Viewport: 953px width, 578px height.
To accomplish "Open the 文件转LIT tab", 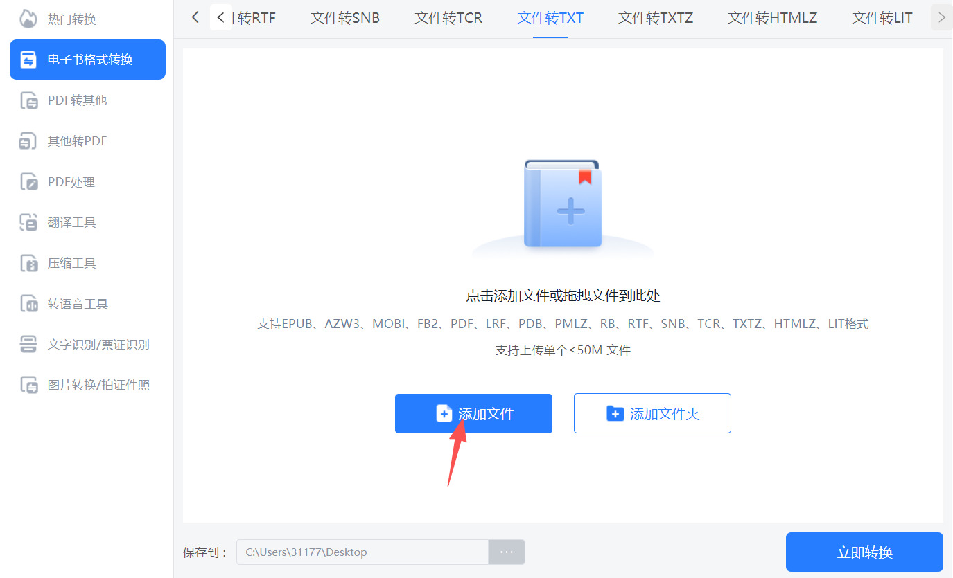I will tap(882, 18).
